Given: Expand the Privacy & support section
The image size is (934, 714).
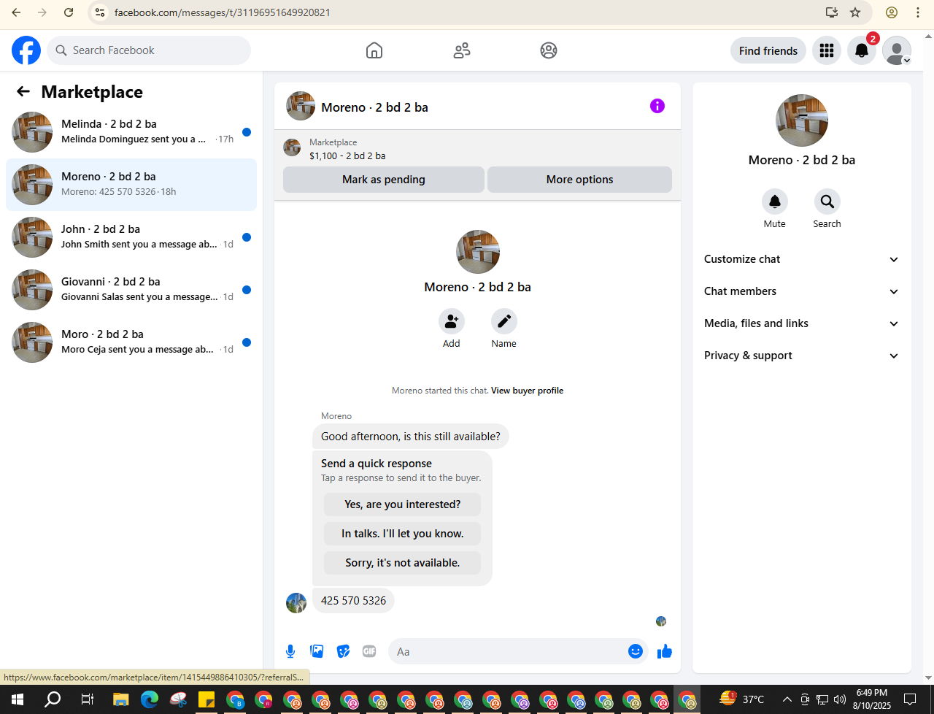Looking at the screenshot, I should coord(802,356).
